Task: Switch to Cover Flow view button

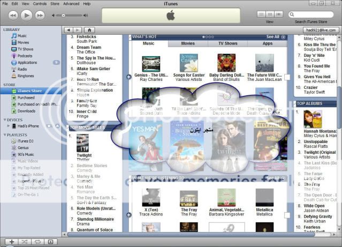Action: (x=278, y=14)
